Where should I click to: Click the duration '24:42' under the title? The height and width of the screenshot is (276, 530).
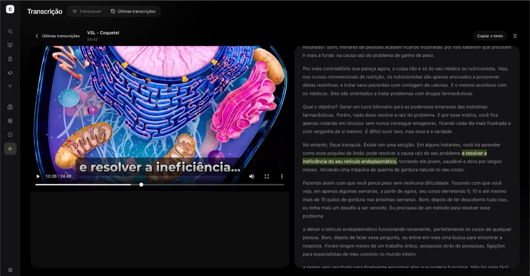pyautogui.click(x=92, y=39)
